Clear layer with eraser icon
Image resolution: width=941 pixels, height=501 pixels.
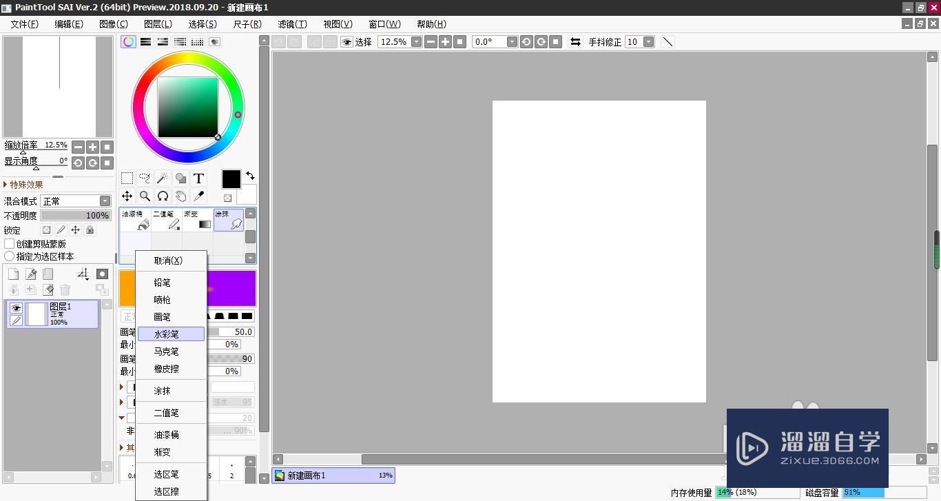48,290
